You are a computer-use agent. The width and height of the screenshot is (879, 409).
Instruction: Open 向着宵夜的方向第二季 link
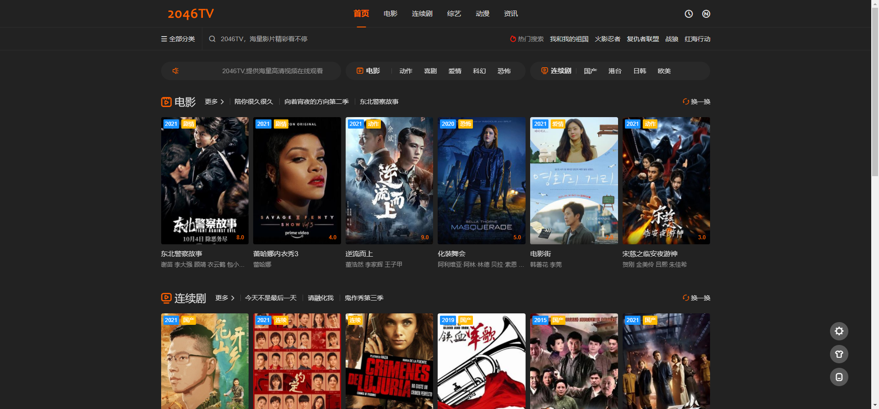click(x=316, y=102)
